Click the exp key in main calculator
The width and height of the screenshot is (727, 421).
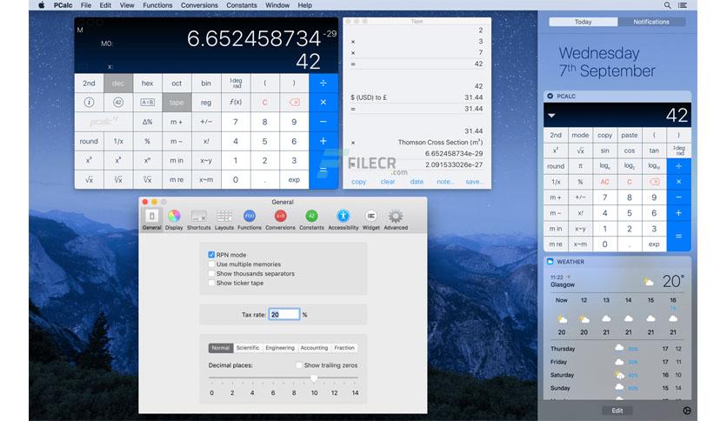click(294, 180)
